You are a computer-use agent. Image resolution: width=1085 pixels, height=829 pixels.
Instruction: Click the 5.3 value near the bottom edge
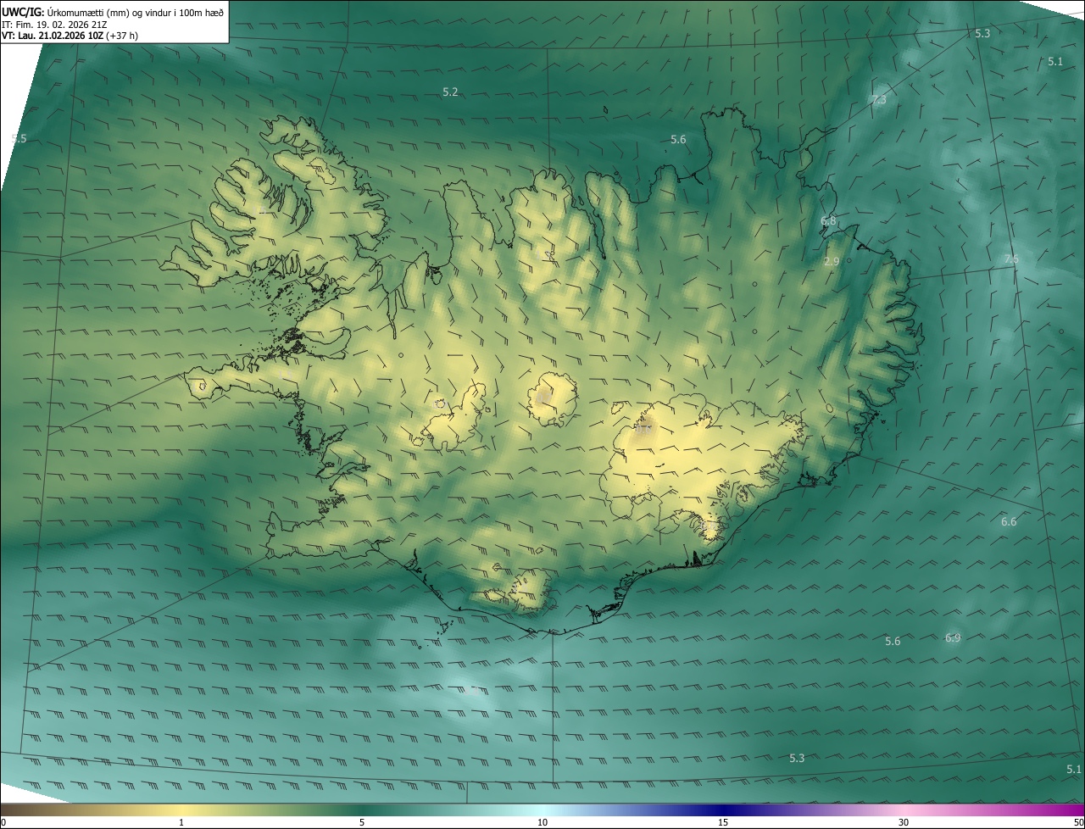point(797,758)
